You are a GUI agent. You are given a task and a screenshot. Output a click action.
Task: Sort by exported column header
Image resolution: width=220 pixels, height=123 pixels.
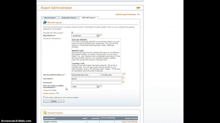96,119
